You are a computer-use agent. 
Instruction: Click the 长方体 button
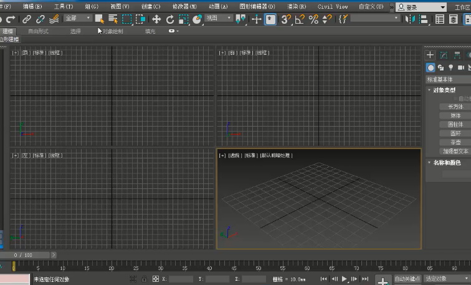point(455,107)
